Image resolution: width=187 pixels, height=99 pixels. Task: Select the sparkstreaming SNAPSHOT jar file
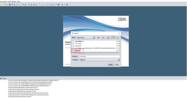[x=94, y=48]
